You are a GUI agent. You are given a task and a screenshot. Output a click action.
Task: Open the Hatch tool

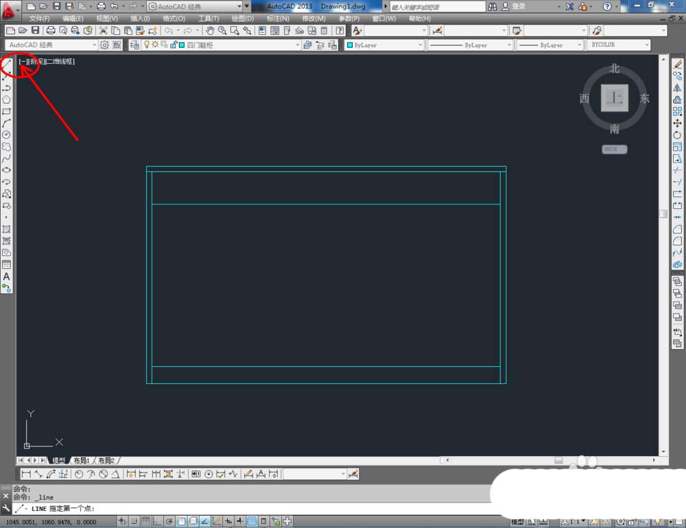coord(6,229)
